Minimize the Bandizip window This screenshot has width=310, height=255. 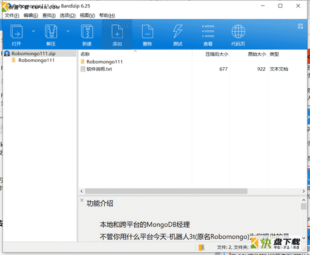[263, 6]
